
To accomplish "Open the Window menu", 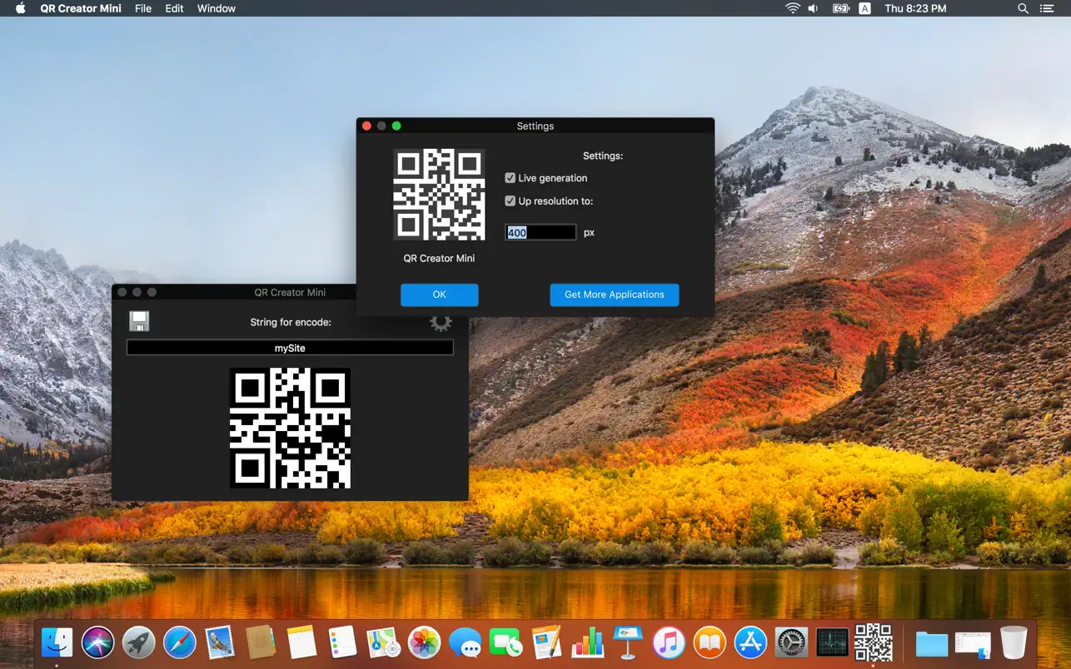I will 216,8.
